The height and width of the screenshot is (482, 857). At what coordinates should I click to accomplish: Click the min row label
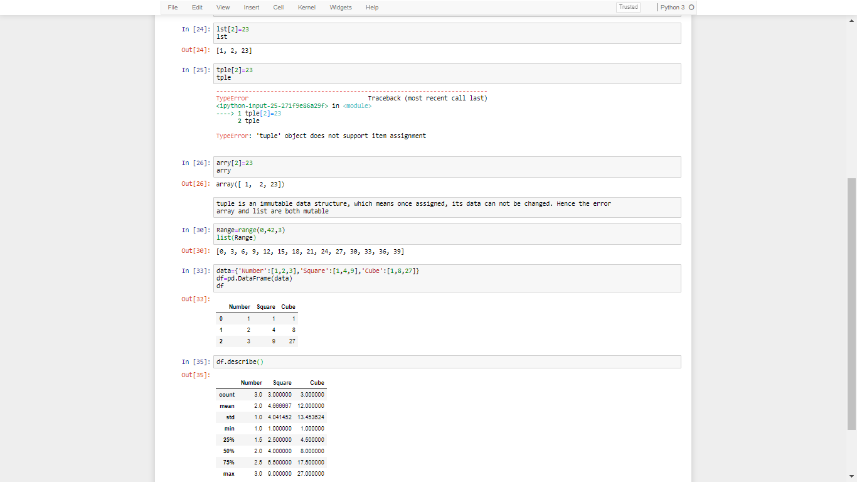coord(230,429)
